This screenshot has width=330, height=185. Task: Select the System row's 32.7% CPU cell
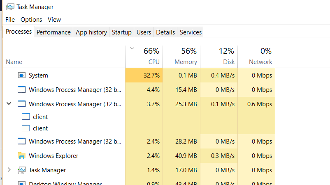click(144, 75)
